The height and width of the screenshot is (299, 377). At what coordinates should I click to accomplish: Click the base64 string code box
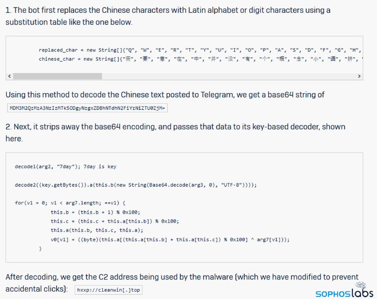point(87,108)
